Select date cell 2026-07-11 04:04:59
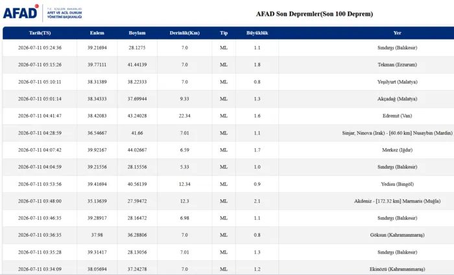Screen dimensions: 454x275 (x=40, y=167)
